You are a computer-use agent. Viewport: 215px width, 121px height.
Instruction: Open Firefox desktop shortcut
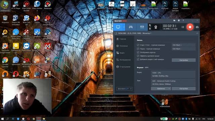coord(37,19)
